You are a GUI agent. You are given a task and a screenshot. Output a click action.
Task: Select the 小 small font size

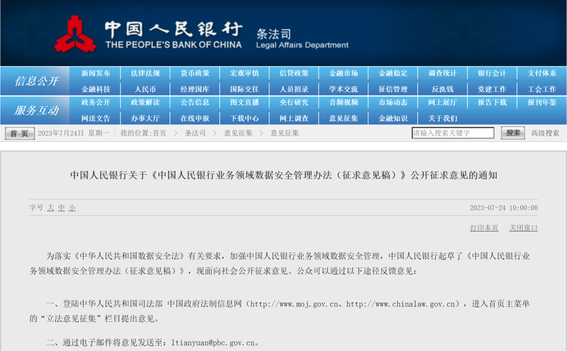click(72, 208)
